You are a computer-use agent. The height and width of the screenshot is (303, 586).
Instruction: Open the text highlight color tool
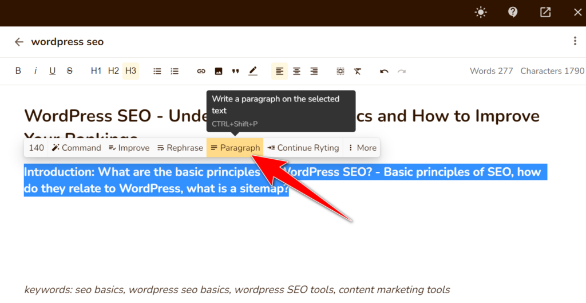[253, 71]
